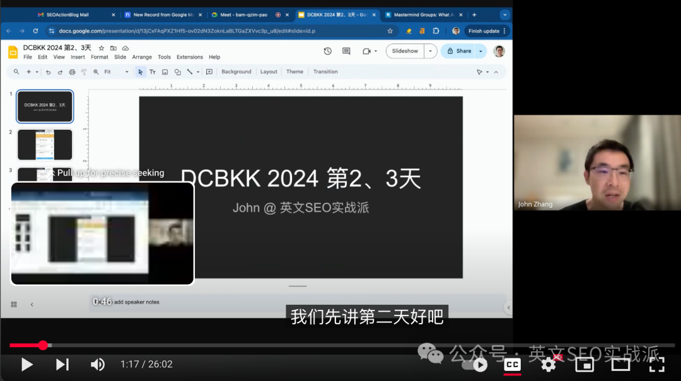Screen dimensions: 681x381
Task: Open the comments icon in Slides
Action: [x=346, y=51]
